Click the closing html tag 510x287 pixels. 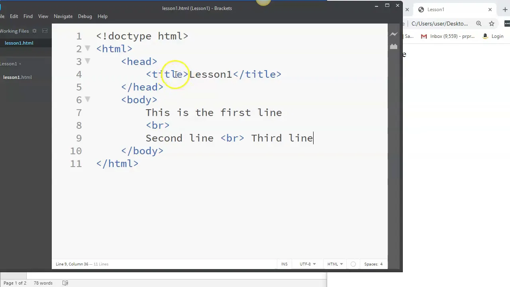[x=117, y=164]
